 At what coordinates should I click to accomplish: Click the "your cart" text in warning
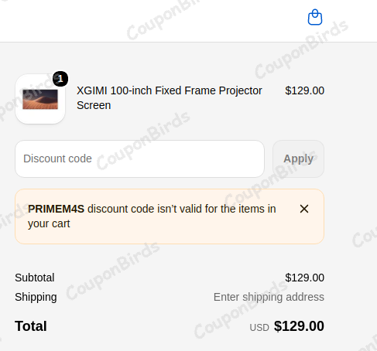pyautogui.click(x=49, y=223)
